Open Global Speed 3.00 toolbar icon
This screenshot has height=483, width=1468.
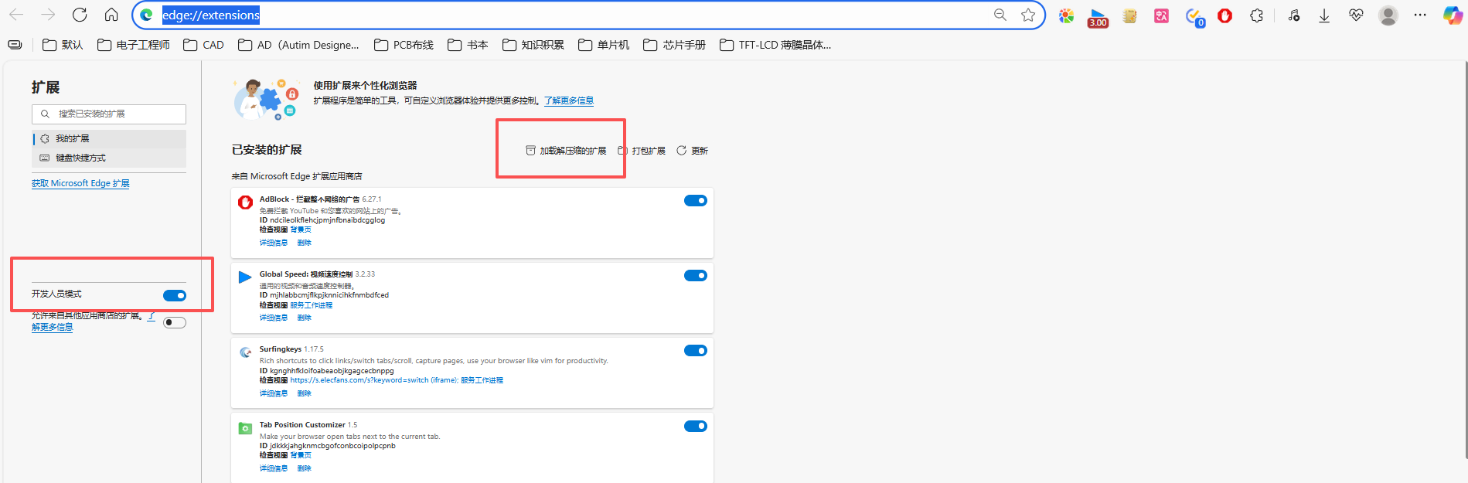point(1098,16)
